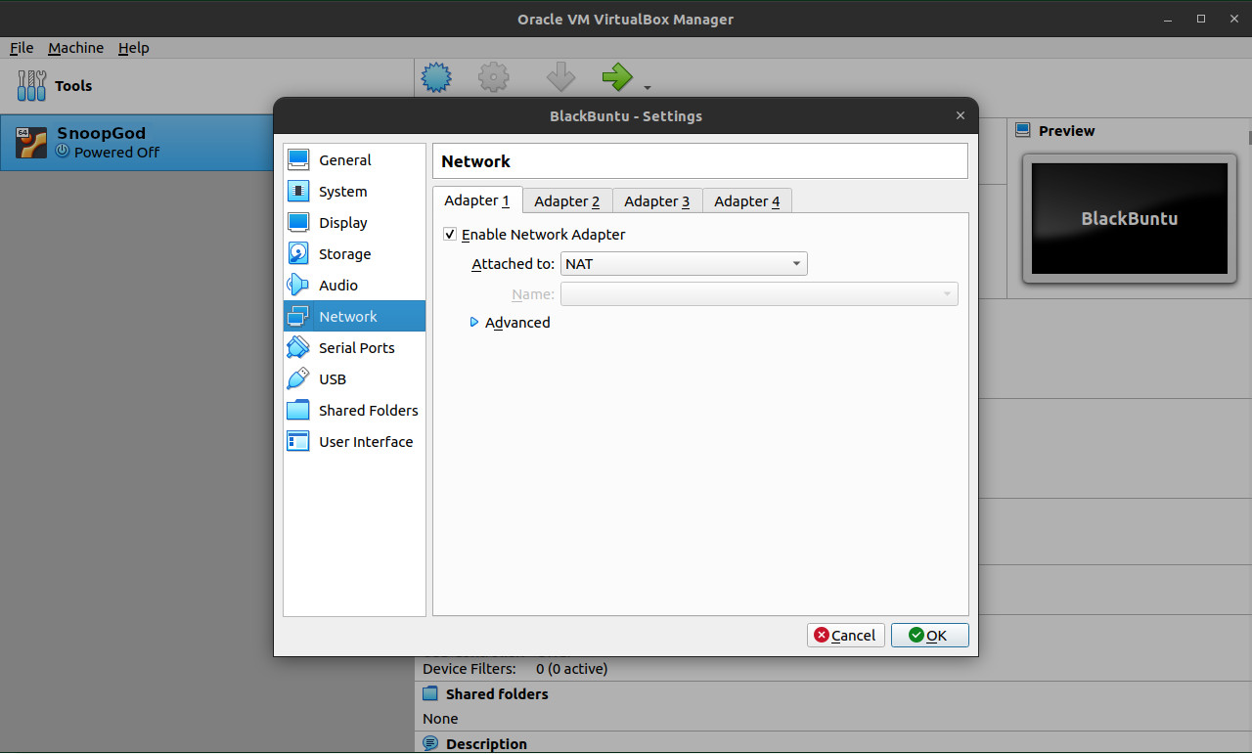Open the General settings category
Image resolution: width=1252 pixels, height=754 pixels.
354,160
